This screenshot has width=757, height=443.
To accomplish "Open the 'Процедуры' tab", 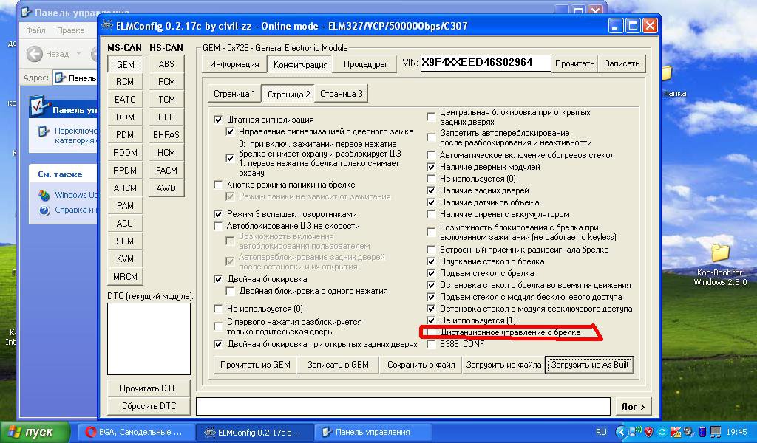I will pyautogui.click(x=365, y=64).
